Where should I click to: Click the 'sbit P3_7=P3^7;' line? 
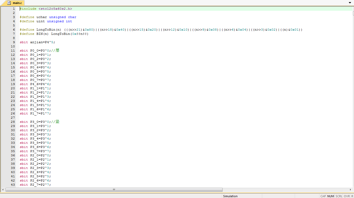[35, 151]
